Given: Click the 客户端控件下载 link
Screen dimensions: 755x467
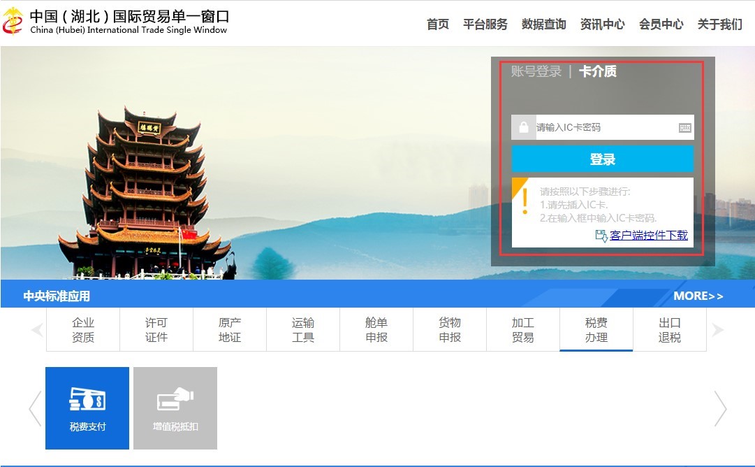Looking at the screenshot, I should (648, 236).
